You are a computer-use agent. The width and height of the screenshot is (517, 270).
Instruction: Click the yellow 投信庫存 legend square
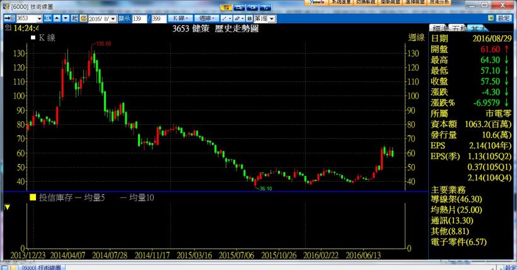tap(33, 197)
